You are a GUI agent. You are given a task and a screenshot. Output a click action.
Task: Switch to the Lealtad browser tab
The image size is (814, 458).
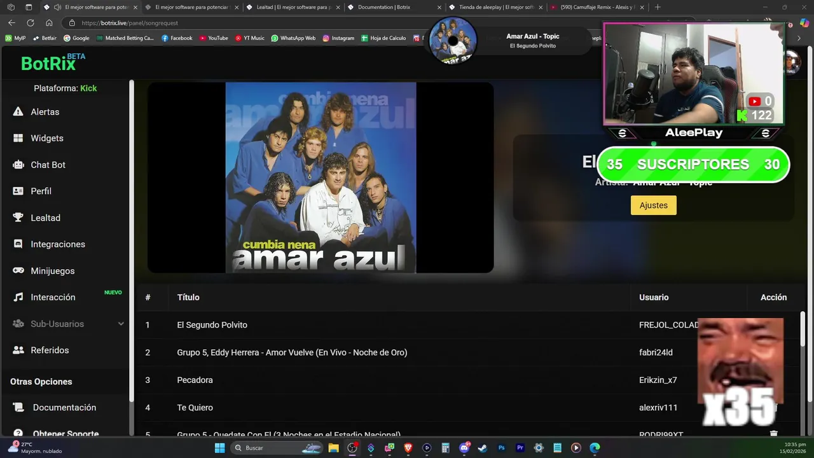click(294, 7)
